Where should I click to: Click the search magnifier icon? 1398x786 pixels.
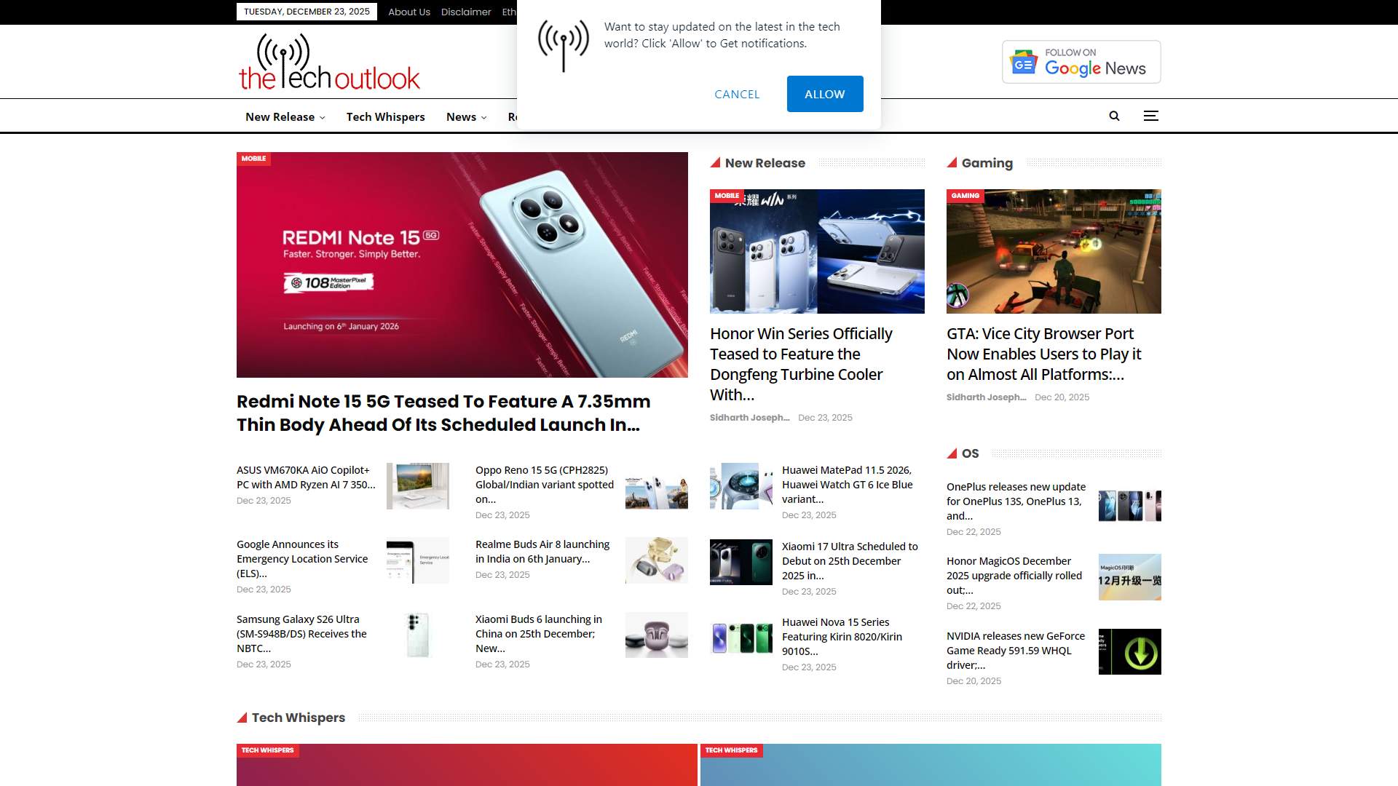click(1114, 116)
